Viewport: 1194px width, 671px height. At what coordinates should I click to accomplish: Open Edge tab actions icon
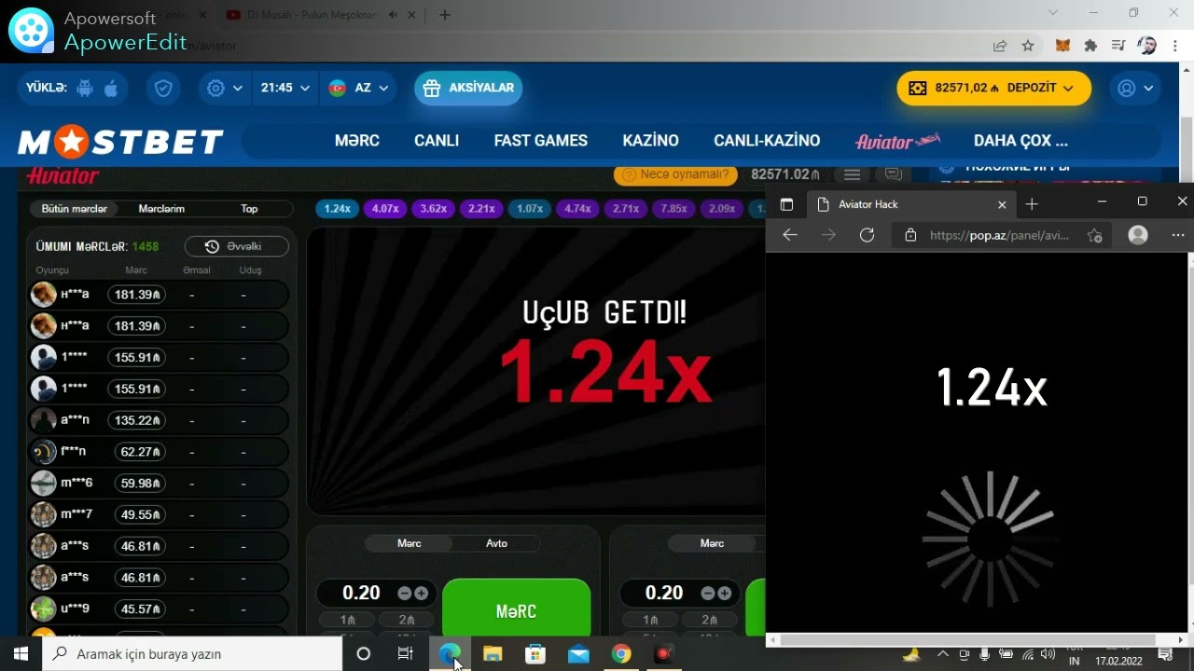(786, 204)
